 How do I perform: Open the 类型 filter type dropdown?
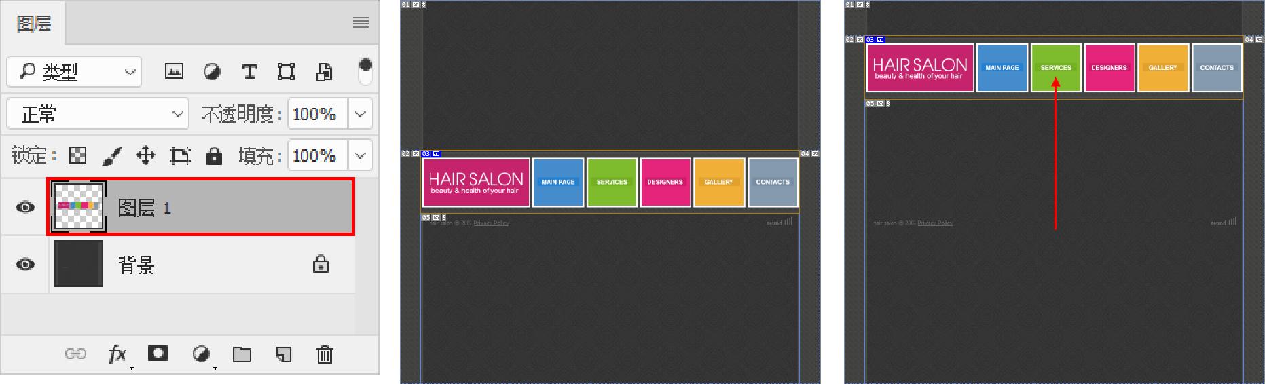[74, 71]
